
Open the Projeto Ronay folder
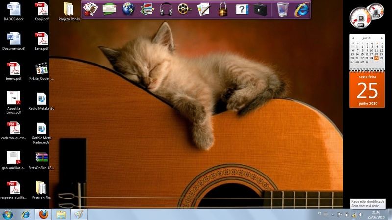[69, 11]
